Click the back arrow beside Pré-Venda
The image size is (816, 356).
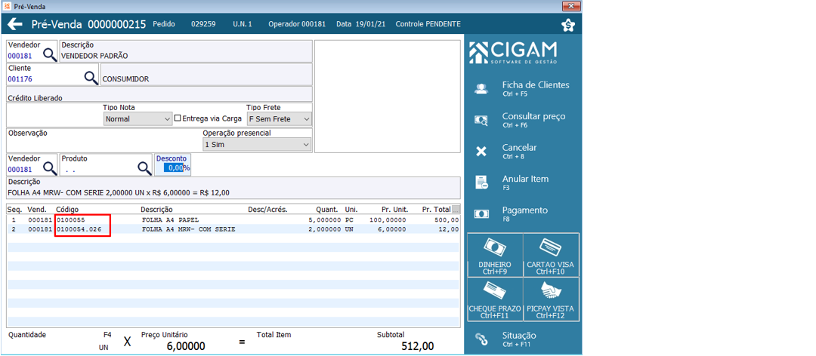(x=16, y=24)
